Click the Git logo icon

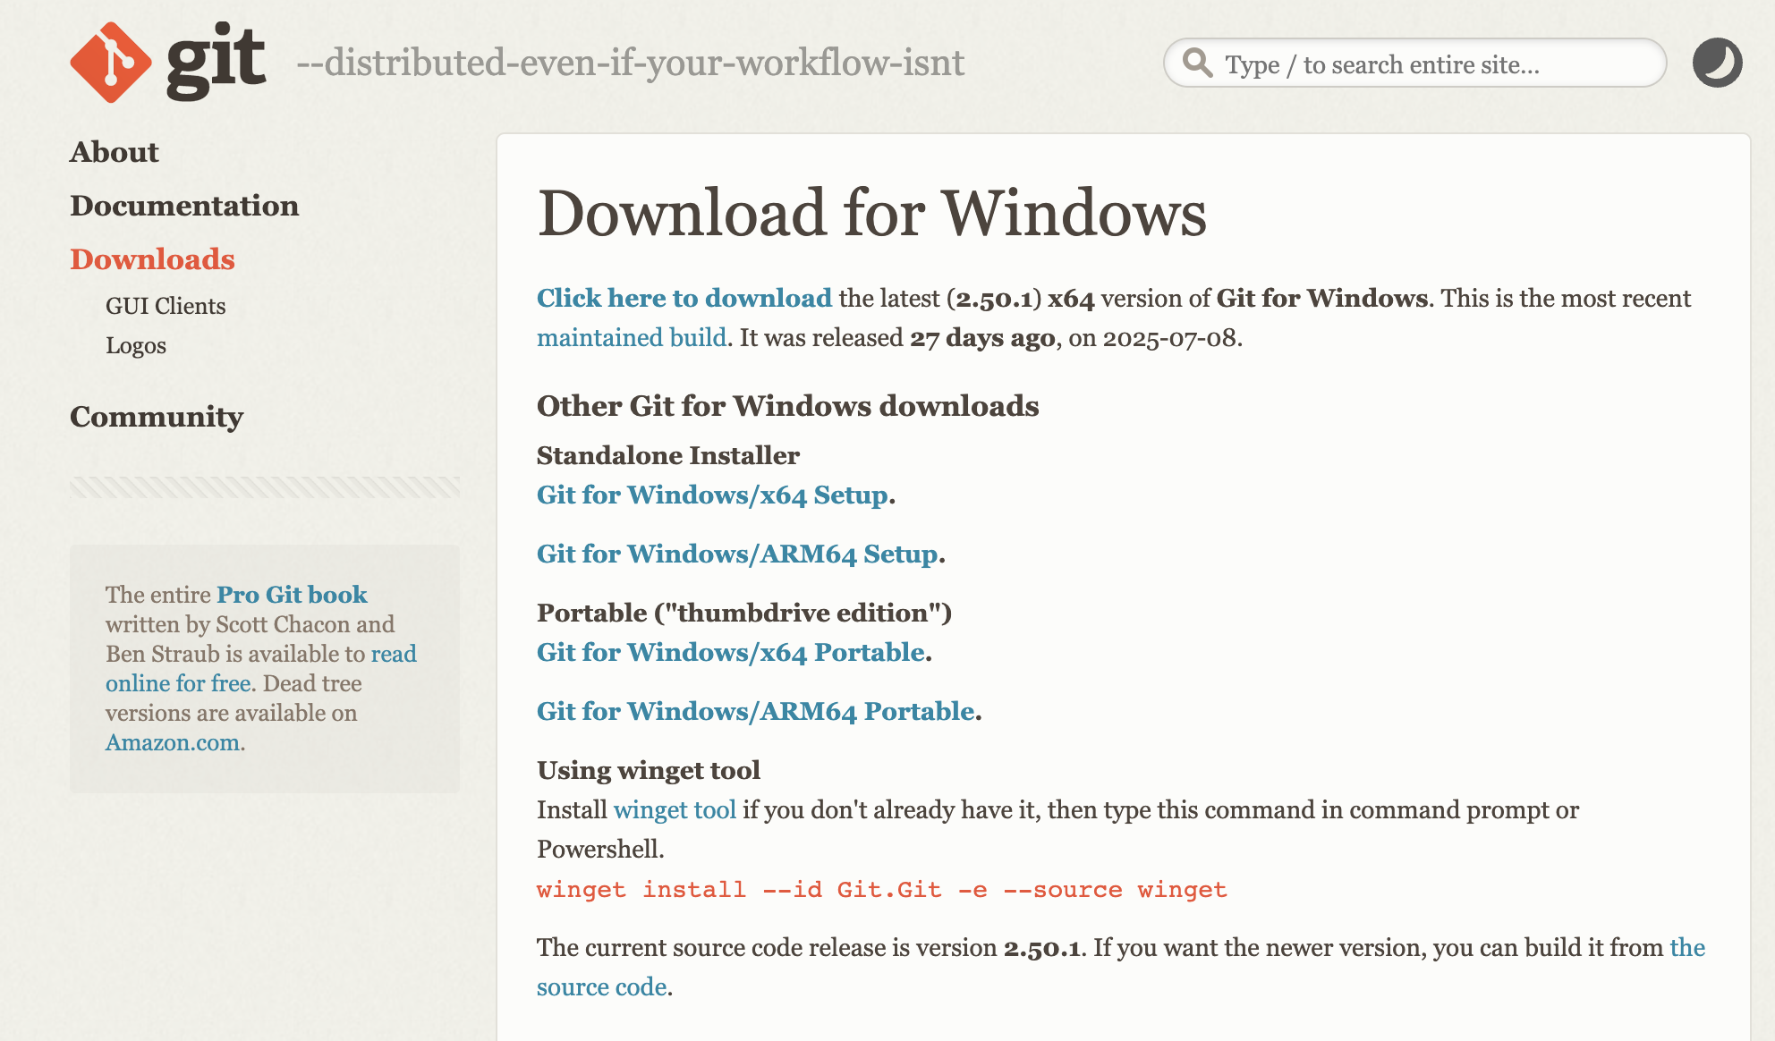click(111, 62)
